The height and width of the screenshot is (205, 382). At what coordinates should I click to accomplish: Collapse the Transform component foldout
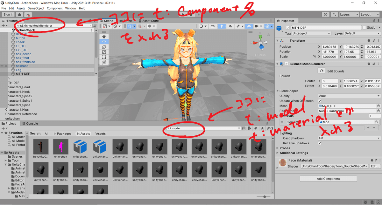tap(277, 41)
